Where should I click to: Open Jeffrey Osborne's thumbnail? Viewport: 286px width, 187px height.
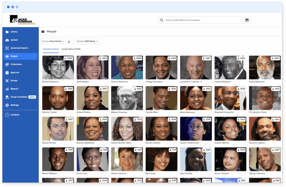[x=265, y=159]
